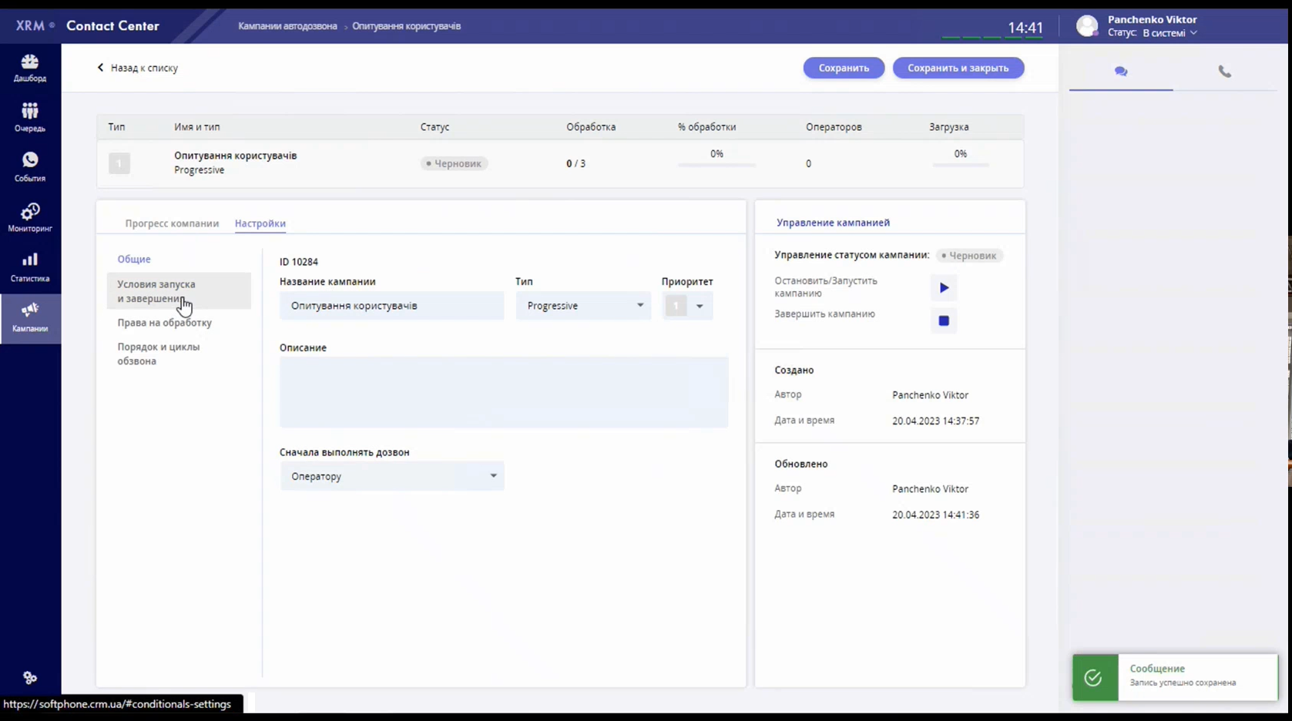The width and height of the screenshot is (1292, 721).
Task: Click Черновик badge in campaign management
Action: click(x=969, y=256)
